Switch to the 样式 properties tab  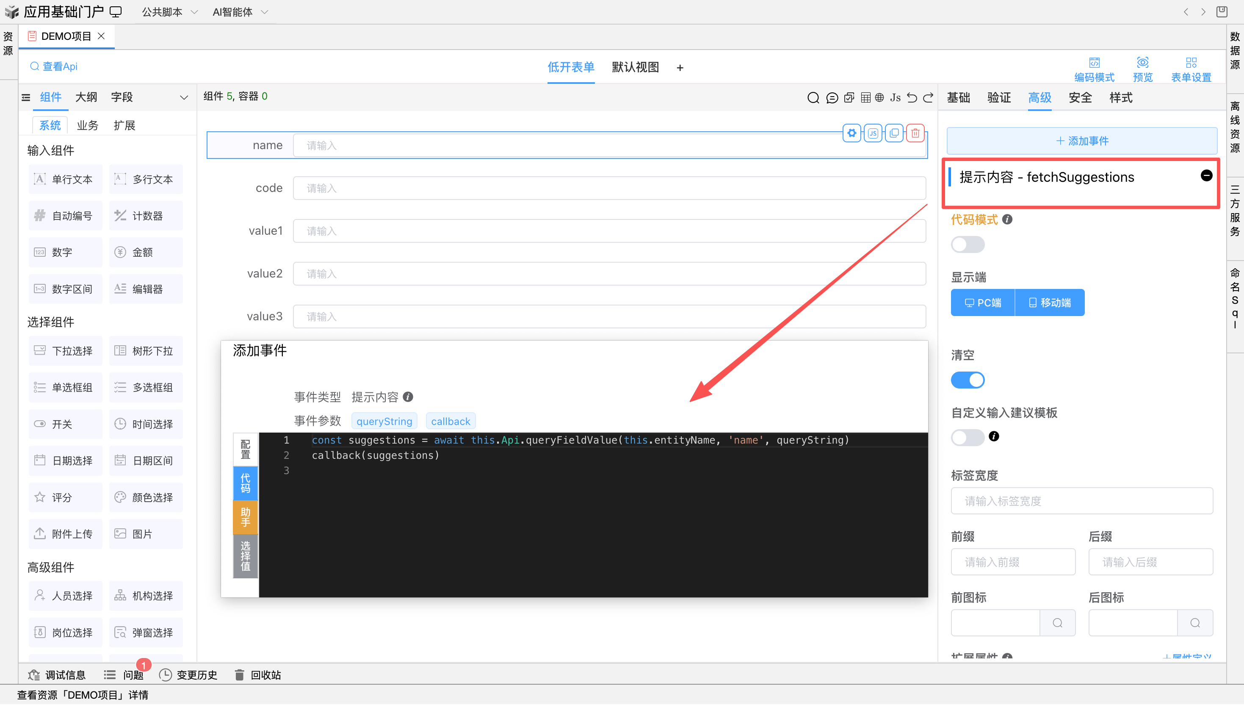pyautogui.click(x=1121, y=98)
